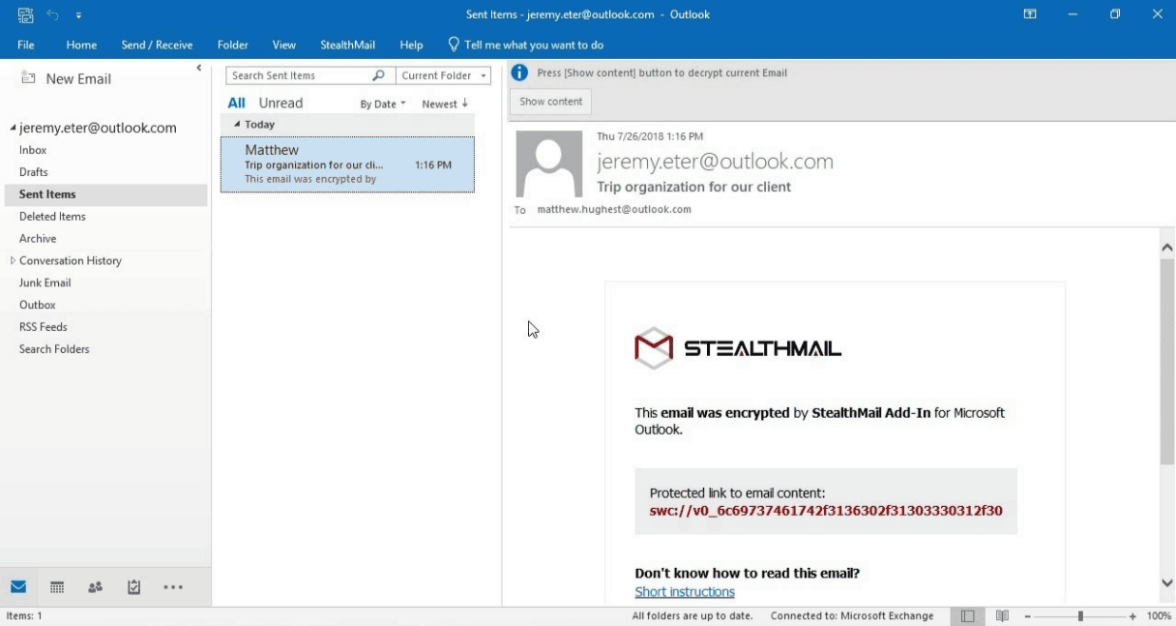Open the Customize Quick Access Toolbar arrow
The height and width of the screenshot is (626, 1176).
[78, 15]
